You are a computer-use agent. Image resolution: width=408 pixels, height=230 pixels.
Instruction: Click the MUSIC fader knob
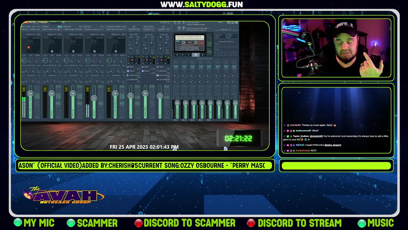pyautogui.click(x=94, y=98)
